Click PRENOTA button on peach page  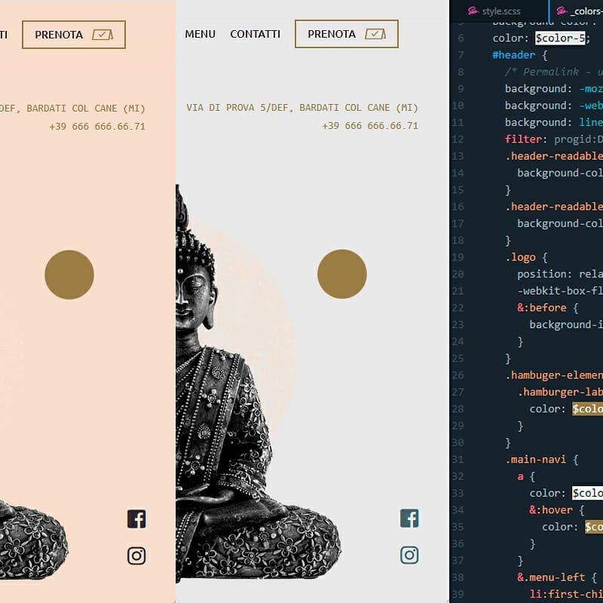(x=74, y=35)
